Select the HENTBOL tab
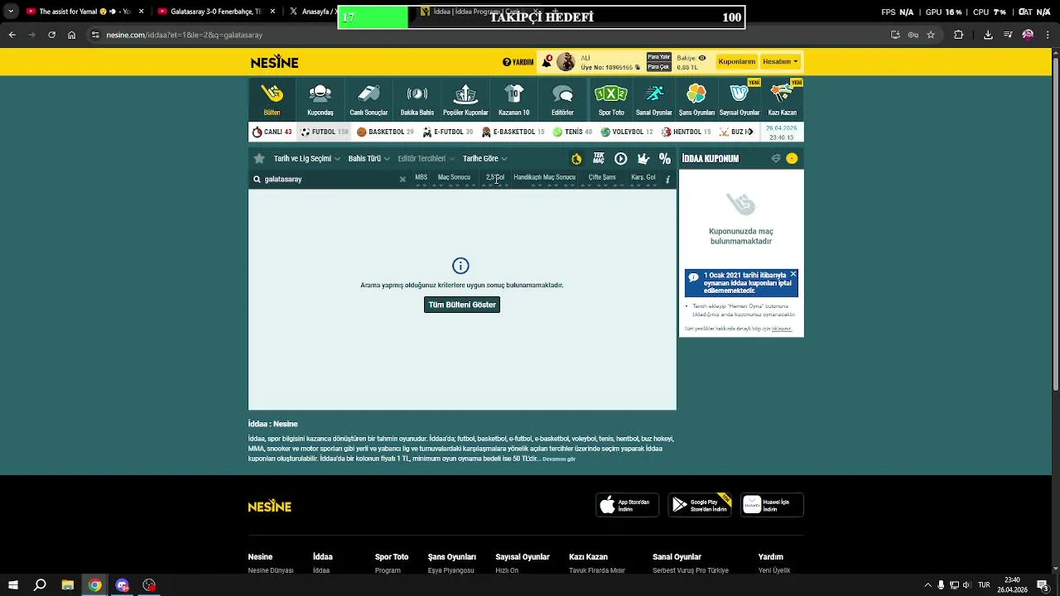The height and width of the screenshot is (596, 1060). click(686, 132)
